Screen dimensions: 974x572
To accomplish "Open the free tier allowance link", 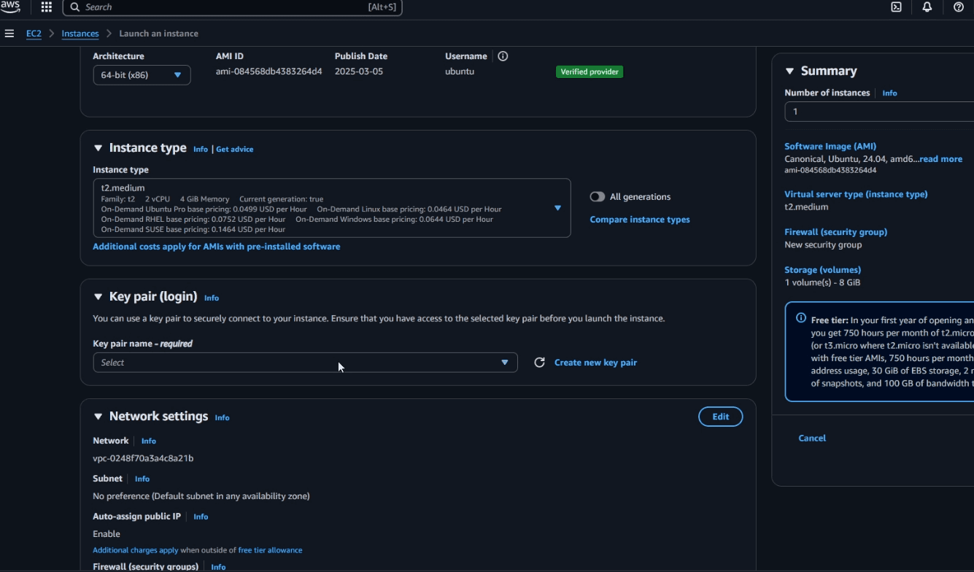I will tap(270, 550).
